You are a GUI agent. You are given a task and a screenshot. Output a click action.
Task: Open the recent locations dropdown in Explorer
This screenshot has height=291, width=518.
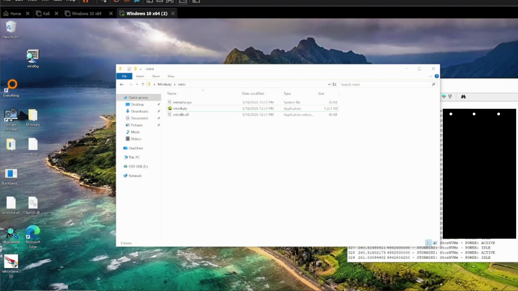(x=137, y=84)
